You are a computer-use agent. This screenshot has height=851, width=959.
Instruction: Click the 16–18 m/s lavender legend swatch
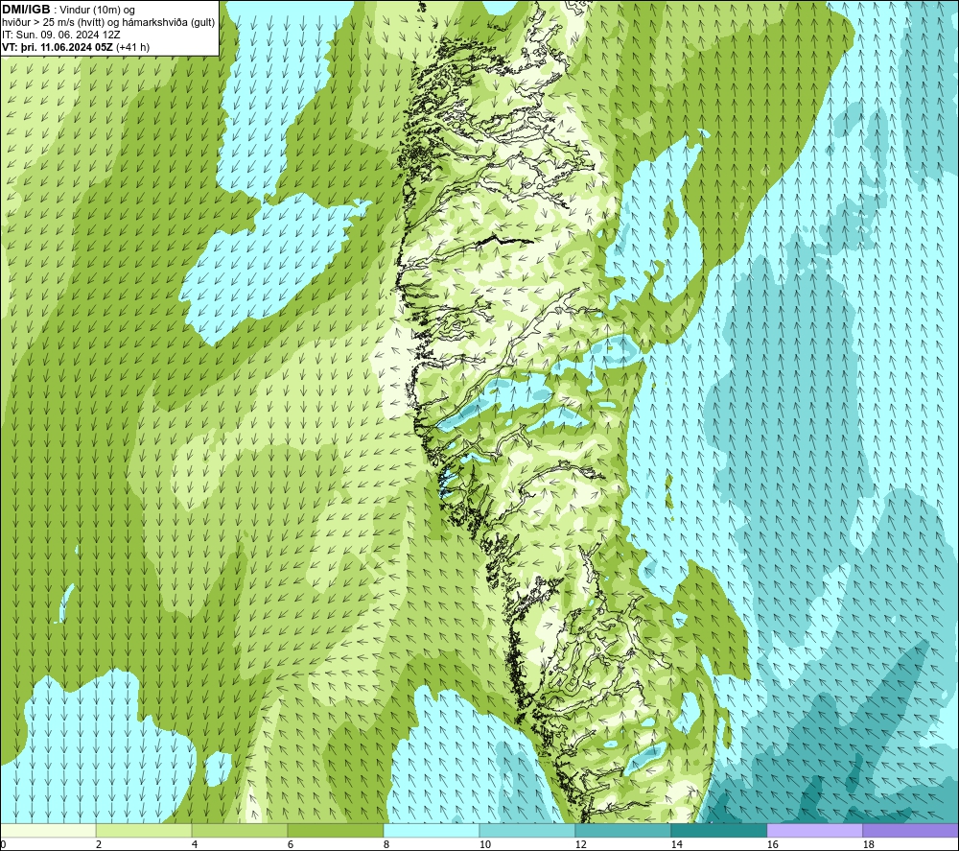click(814, 830)
